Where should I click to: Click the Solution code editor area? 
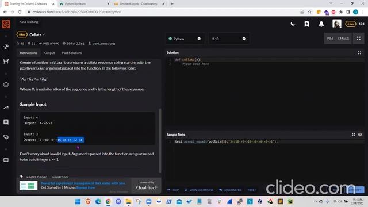(264, 91)
